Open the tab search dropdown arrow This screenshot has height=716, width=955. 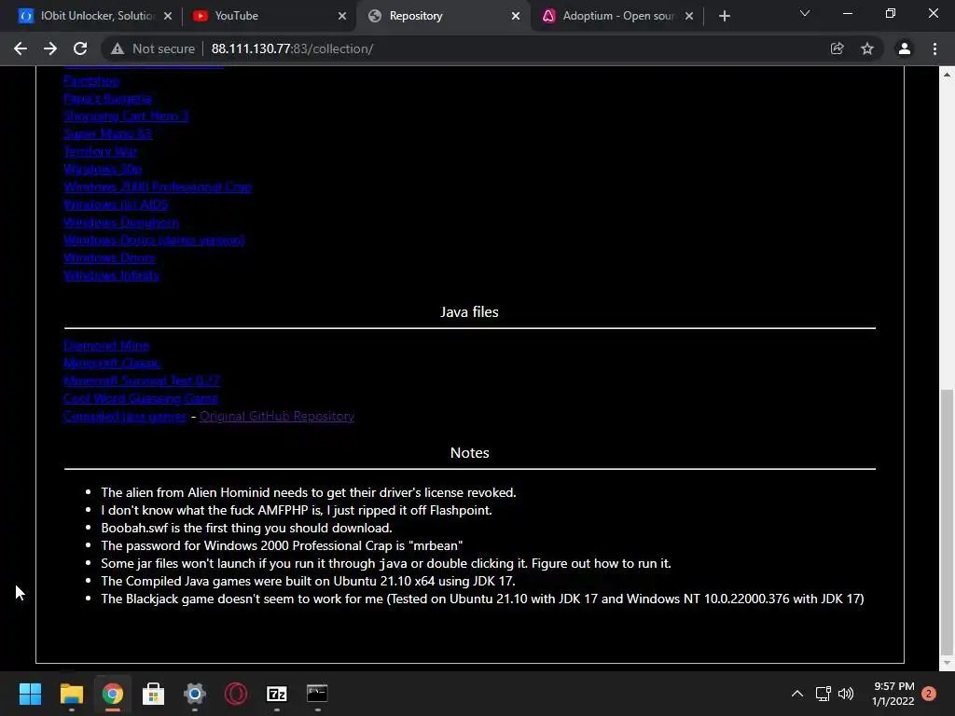pos(805,13)
